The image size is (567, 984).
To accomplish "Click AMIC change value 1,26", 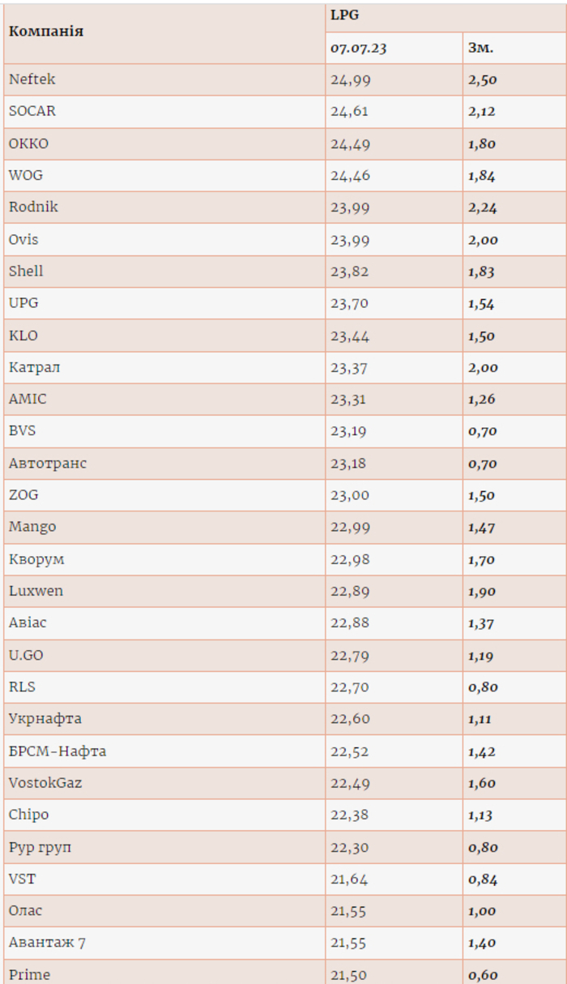I will [481, 399].
